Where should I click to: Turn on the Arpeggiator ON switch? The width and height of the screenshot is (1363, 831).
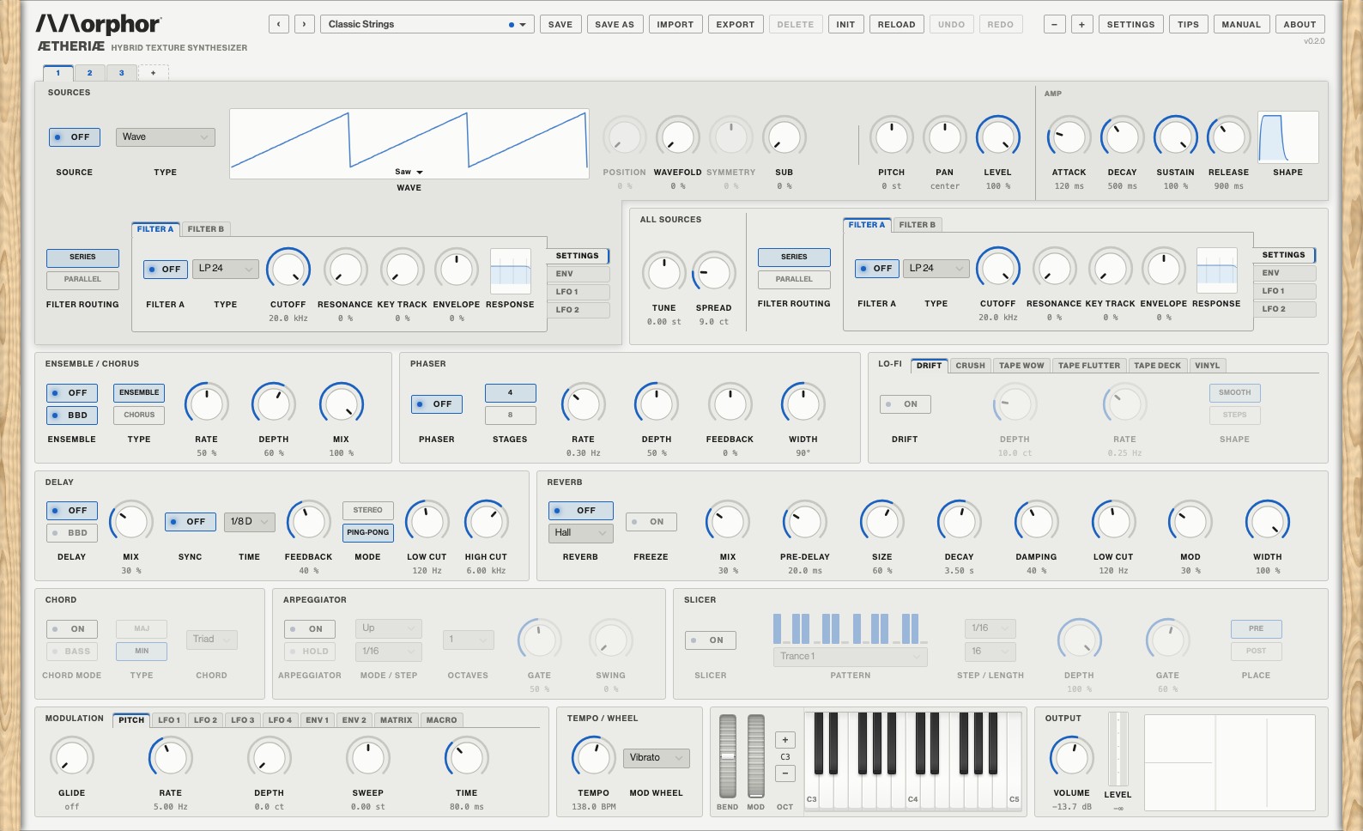[x=310, y=628]
